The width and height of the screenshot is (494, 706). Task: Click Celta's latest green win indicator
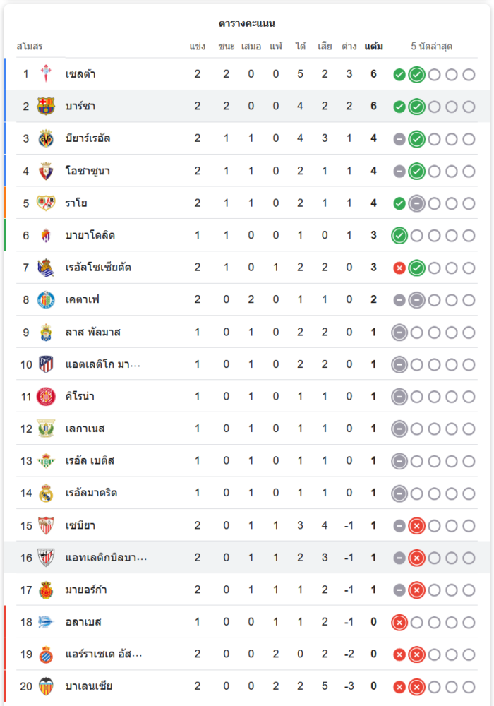tap(416, 74)
